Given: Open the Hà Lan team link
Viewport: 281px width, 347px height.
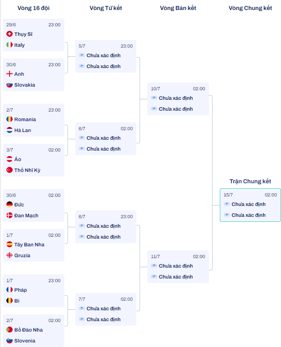Looking at the screenshot, I should (x=23, y=130).
